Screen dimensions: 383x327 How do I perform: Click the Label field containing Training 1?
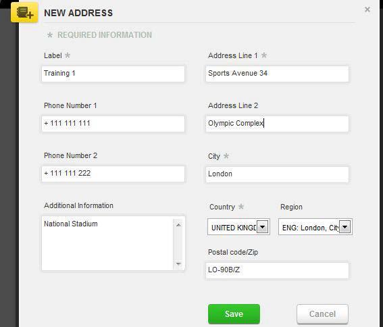click(x=113, y=74)
